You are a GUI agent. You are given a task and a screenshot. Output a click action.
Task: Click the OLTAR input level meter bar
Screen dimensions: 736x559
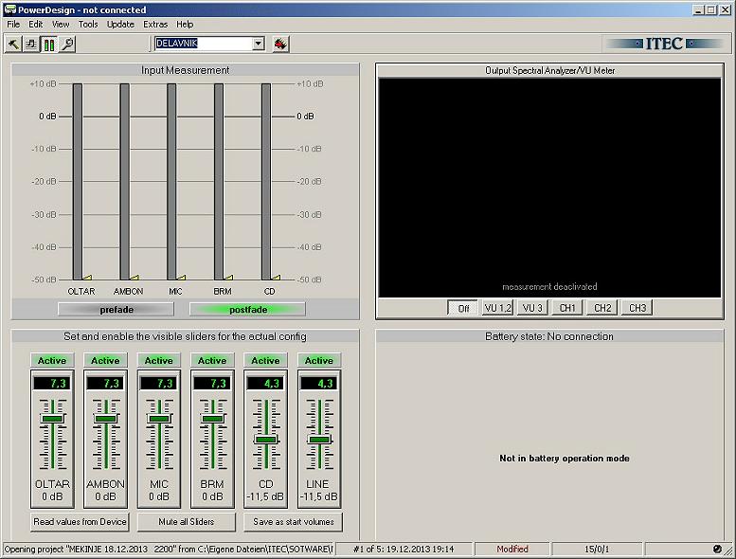click(x=78, y=182)
